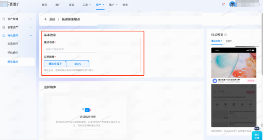Open the 财务 top navigation item
Image resolution: width=263 pixels, height=140 pixels.
pos(125,5)
